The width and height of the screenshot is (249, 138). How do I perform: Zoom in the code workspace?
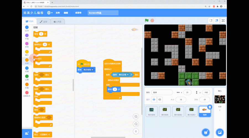click(x=136, y=116)
